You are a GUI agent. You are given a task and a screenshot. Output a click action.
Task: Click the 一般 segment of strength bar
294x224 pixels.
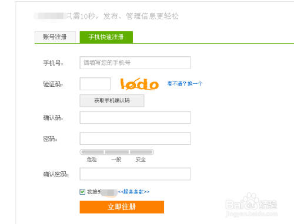point(117,152)
